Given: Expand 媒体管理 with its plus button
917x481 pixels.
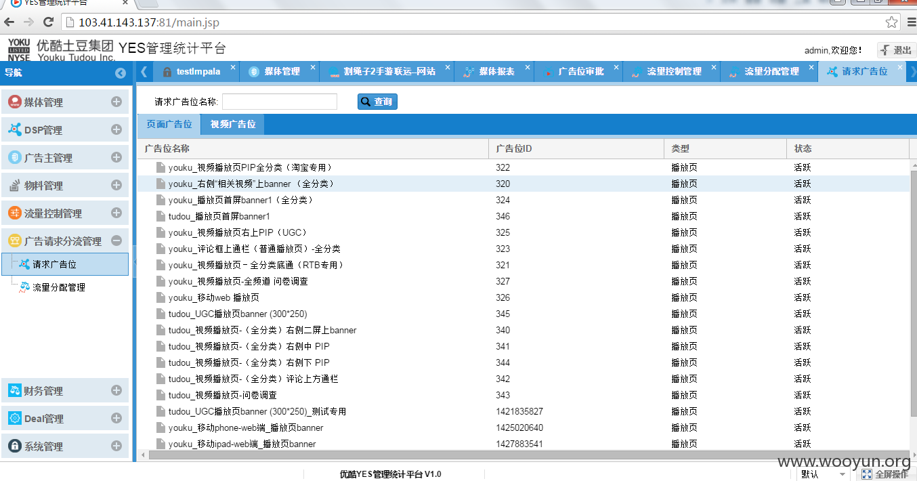Looking at the screenshot, I should 116,102.
